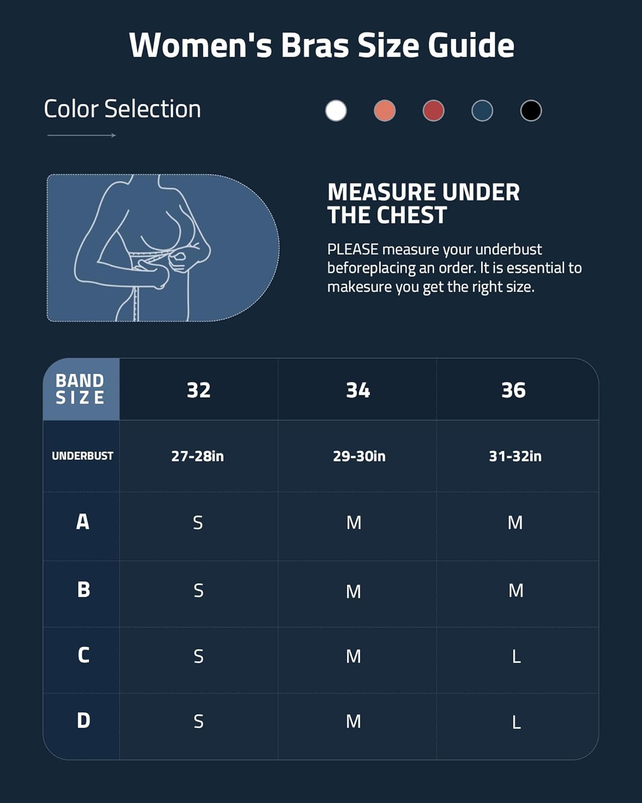The image size is (642, 803).
Task: Choose the red color swatch
Action: [x=433, y=111]
